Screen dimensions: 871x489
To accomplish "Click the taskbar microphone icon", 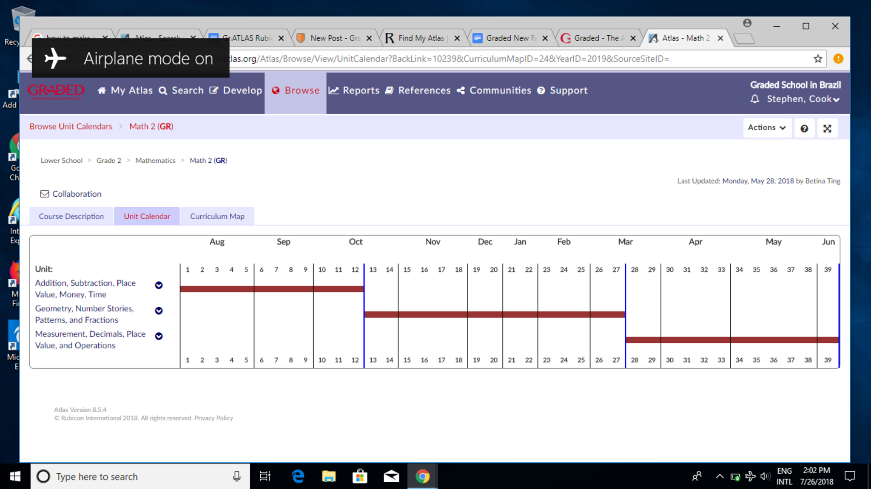I will [237, 476].
